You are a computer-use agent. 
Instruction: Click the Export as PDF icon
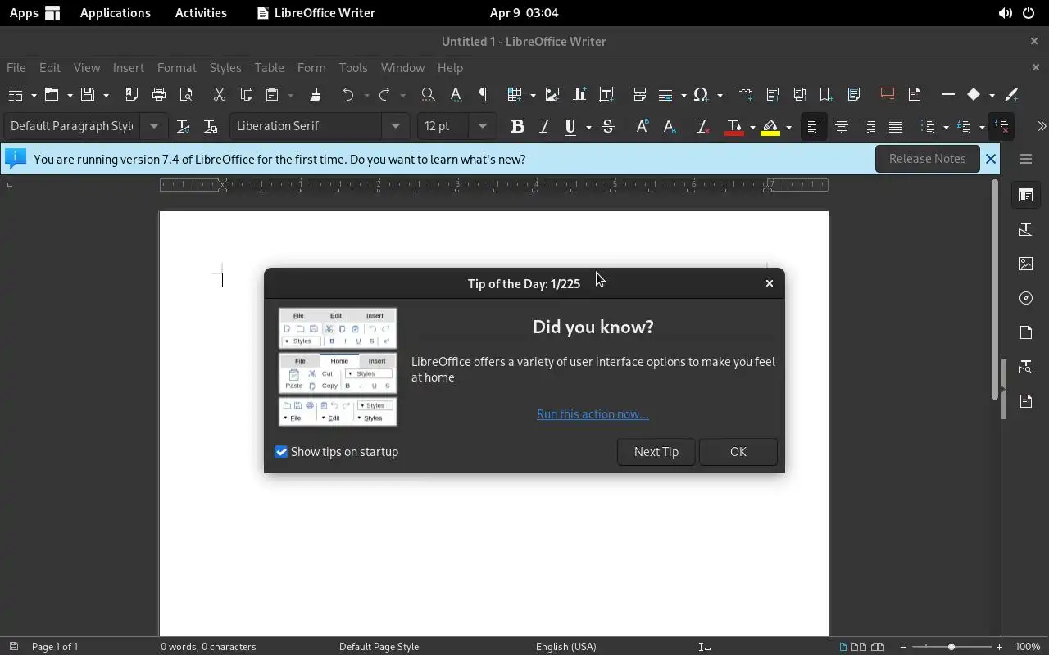[132, 95]
